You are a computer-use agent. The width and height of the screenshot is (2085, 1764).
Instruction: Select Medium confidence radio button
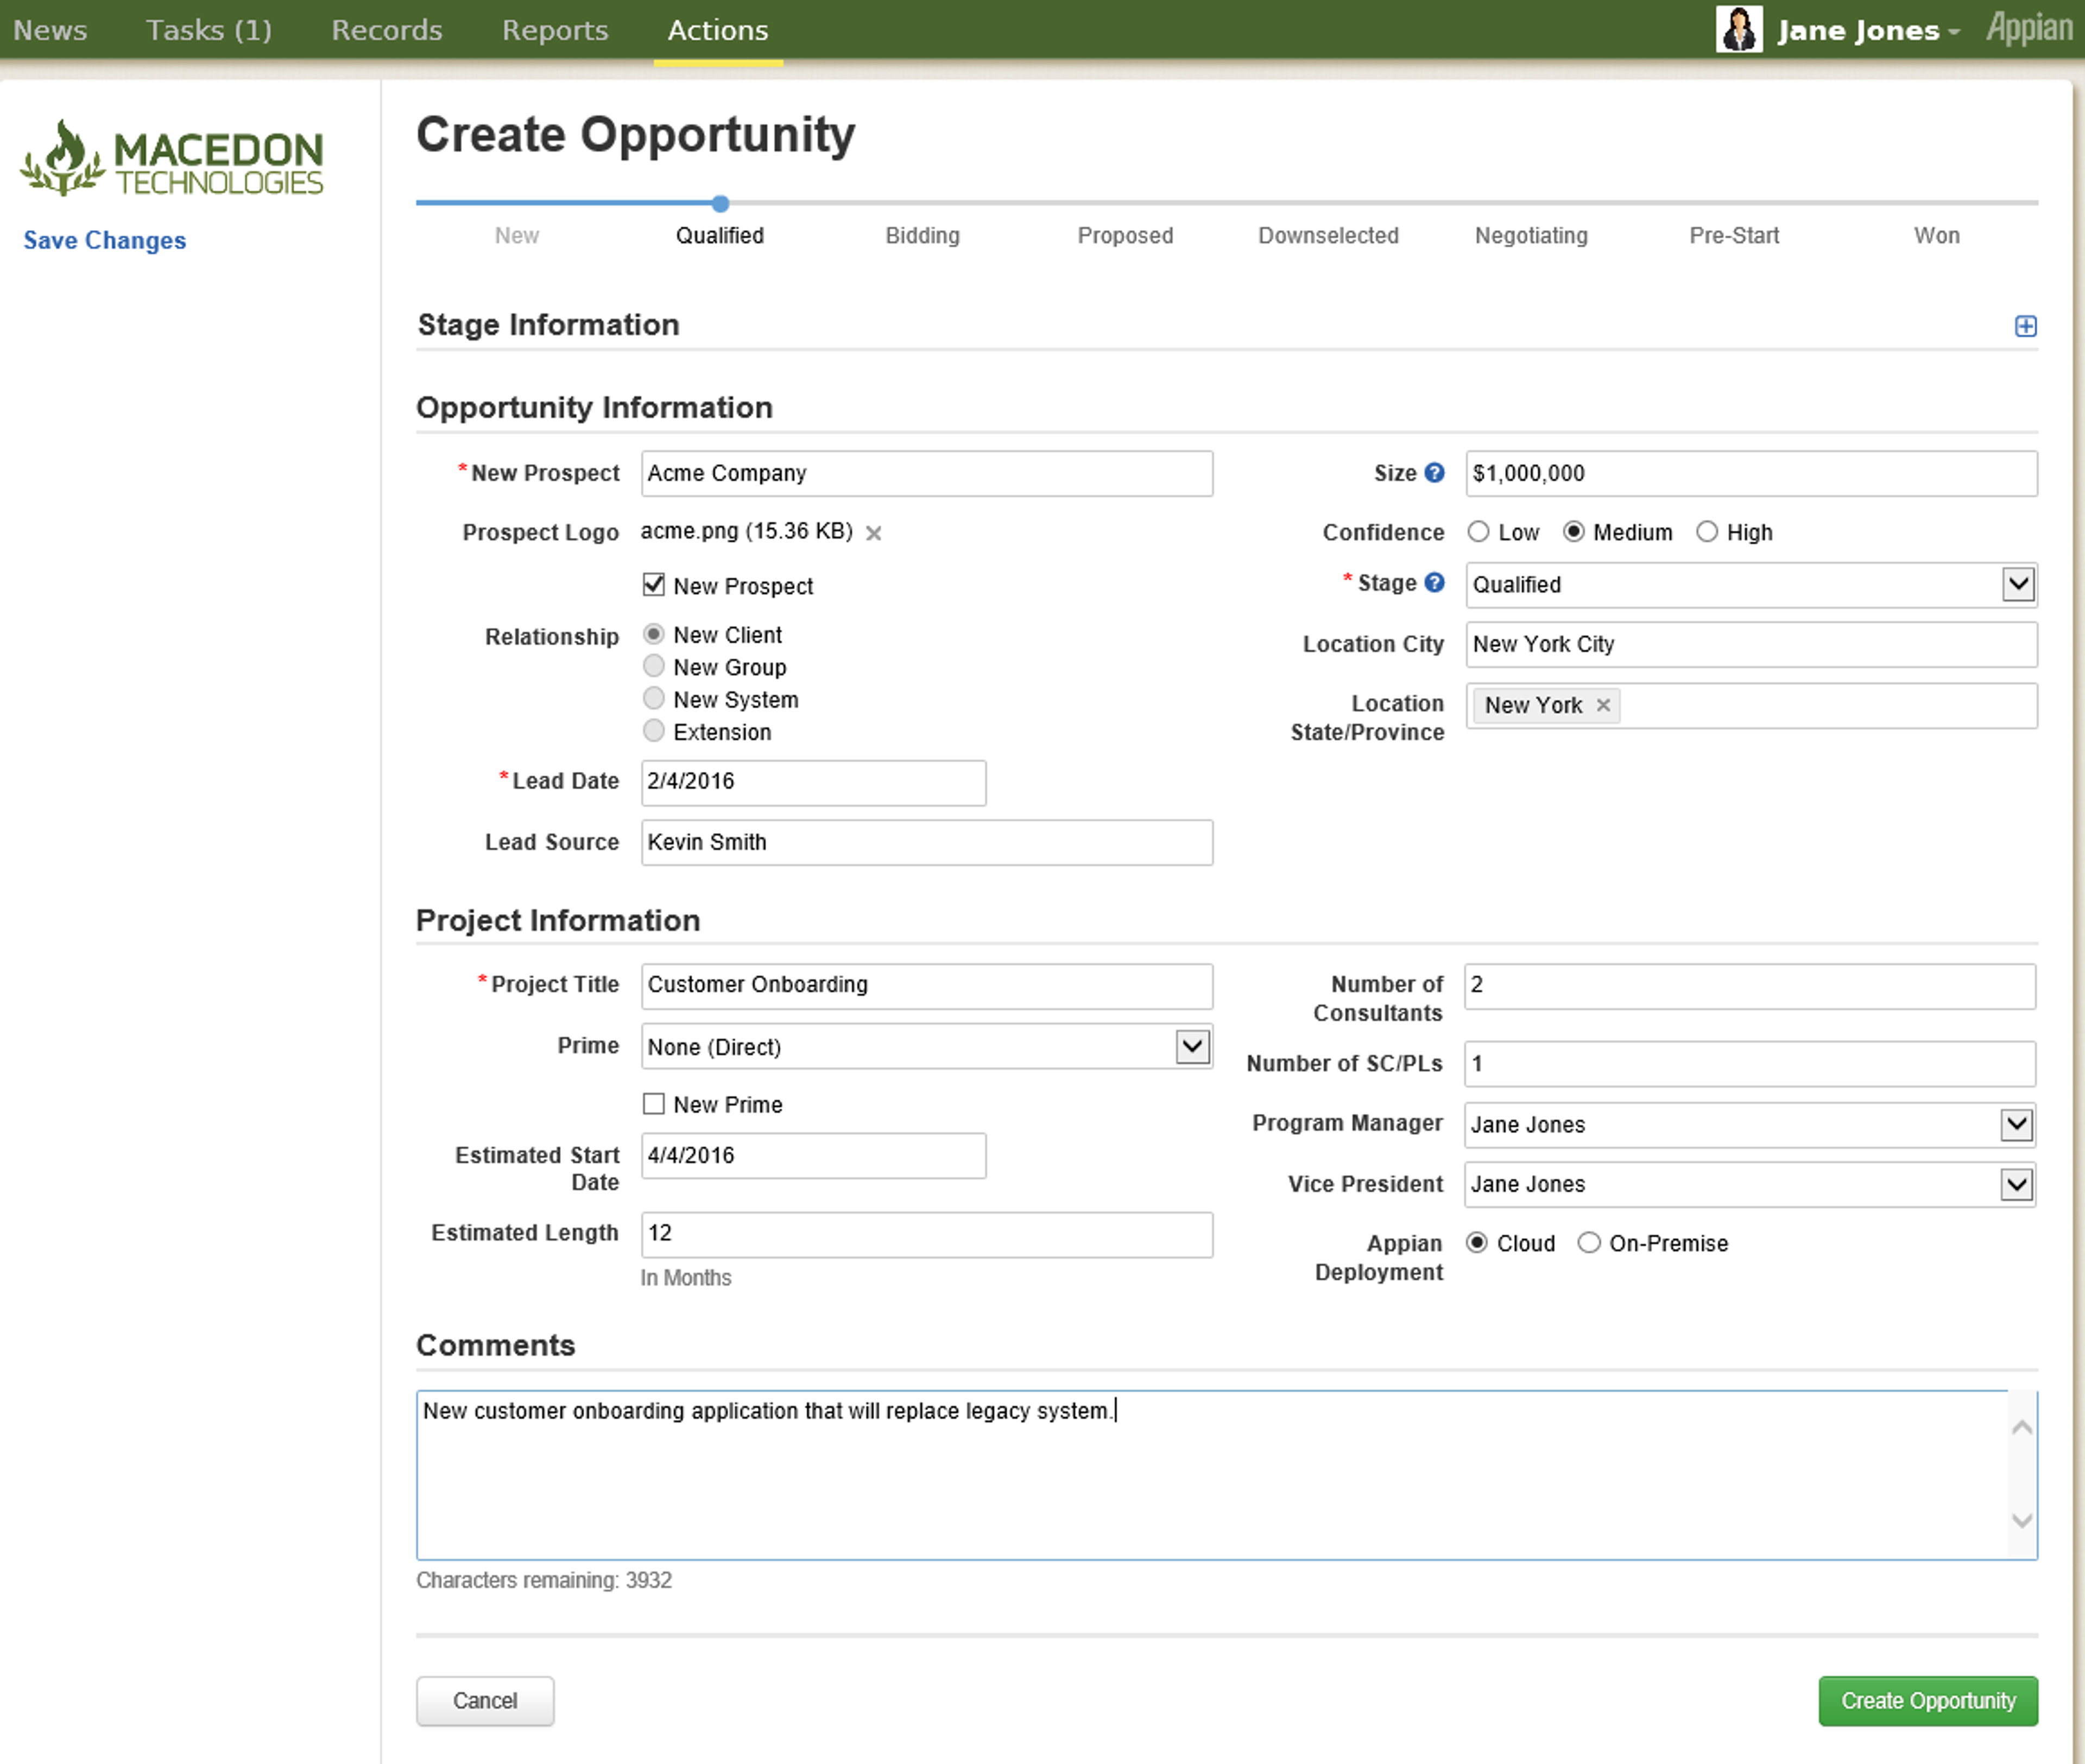[1573, 532]
